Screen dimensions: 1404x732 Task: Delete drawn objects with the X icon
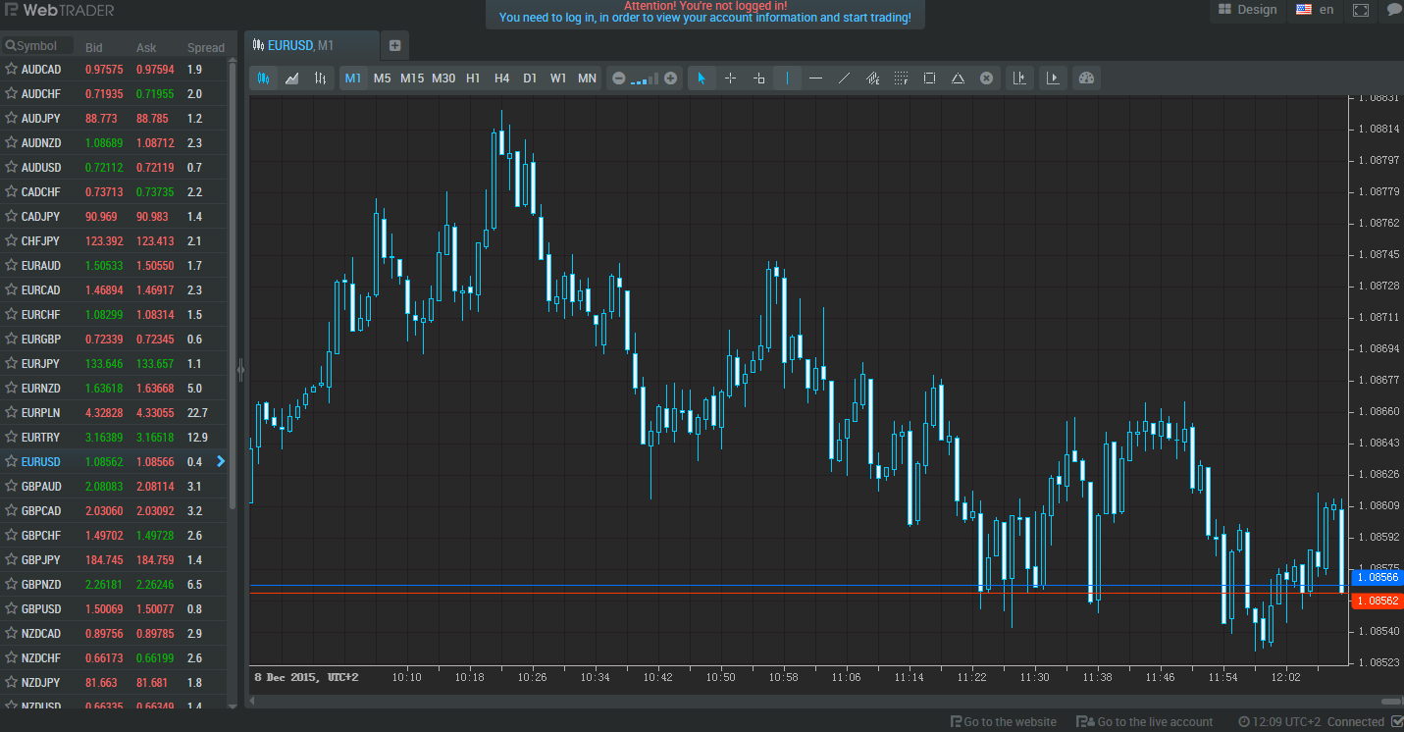coord(987,78)
